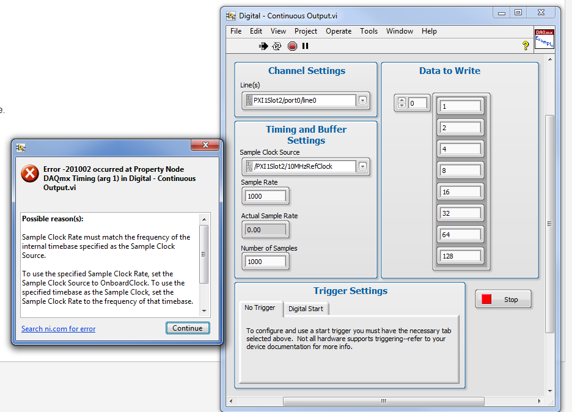Viewport: 572px width, 412px height.
Task: Click the Data to Write heading
Action: tap(450, 70)
